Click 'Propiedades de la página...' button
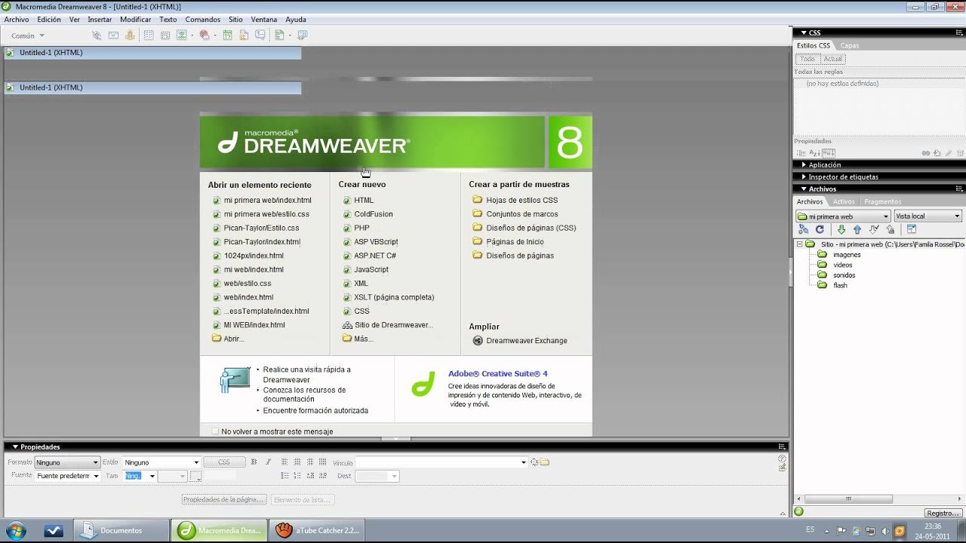Viewport: 966px width, 543px height. pos(224,500)
